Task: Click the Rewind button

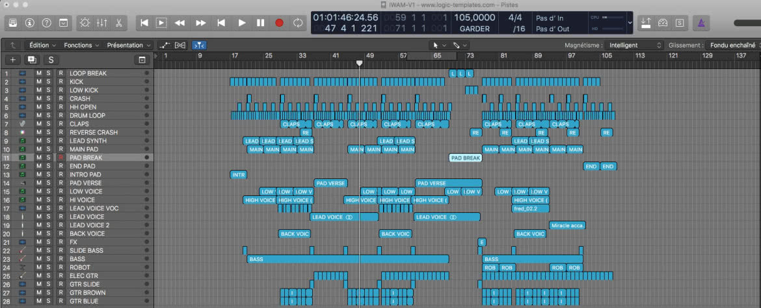Action: [x=180, y=23]
